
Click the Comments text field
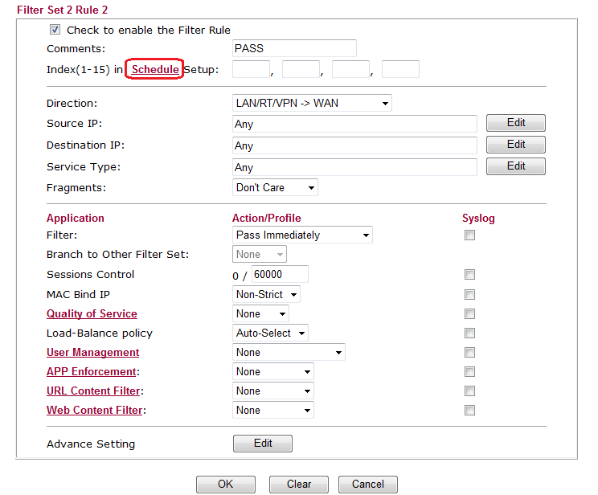click(x=294, y=48)
